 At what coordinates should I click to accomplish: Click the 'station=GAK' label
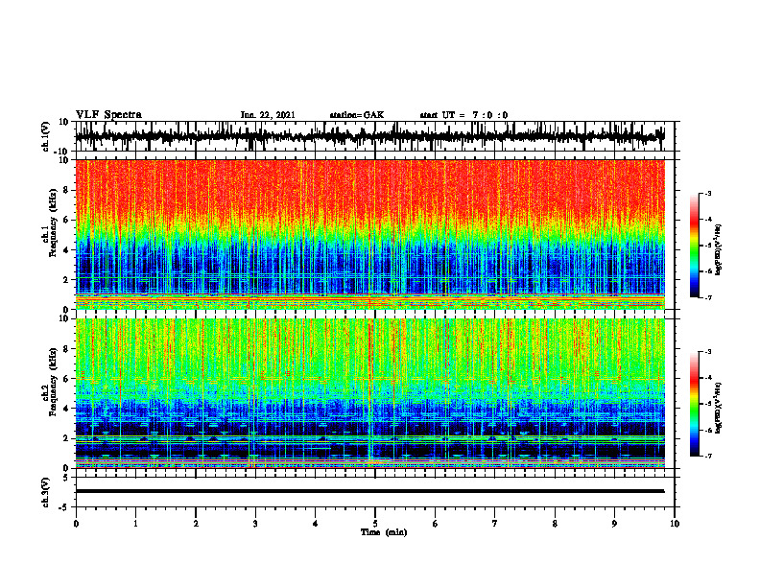point(357,115)
